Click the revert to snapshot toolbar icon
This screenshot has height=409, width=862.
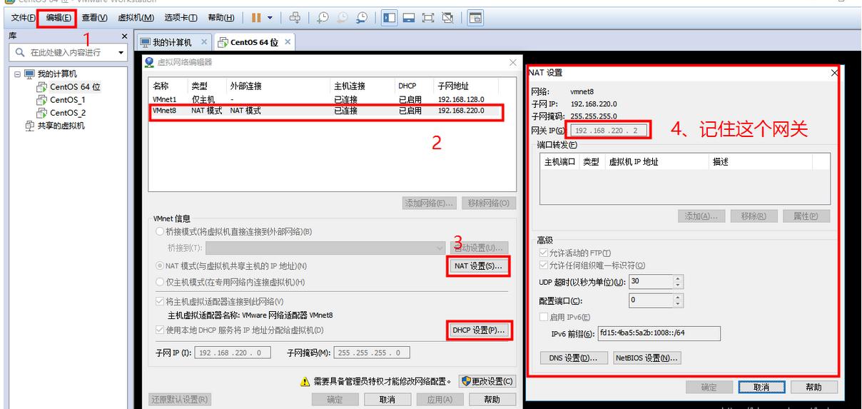[x=343, y=17]
